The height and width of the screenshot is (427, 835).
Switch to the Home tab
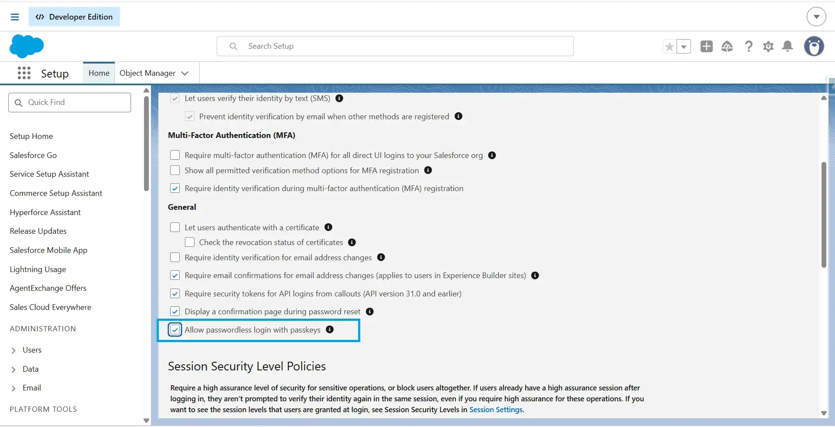click(x=99, y=73)
